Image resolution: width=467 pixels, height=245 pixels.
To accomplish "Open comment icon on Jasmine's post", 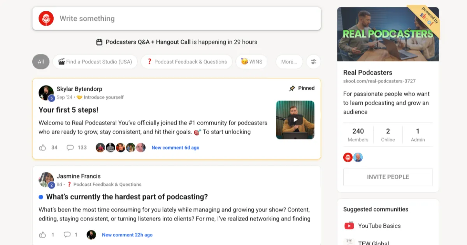I will (67, 235).
